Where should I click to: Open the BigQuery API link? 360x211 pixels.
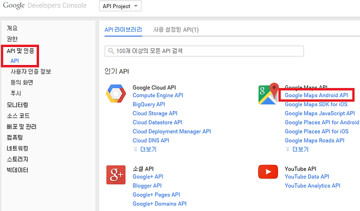click(149, 104)
